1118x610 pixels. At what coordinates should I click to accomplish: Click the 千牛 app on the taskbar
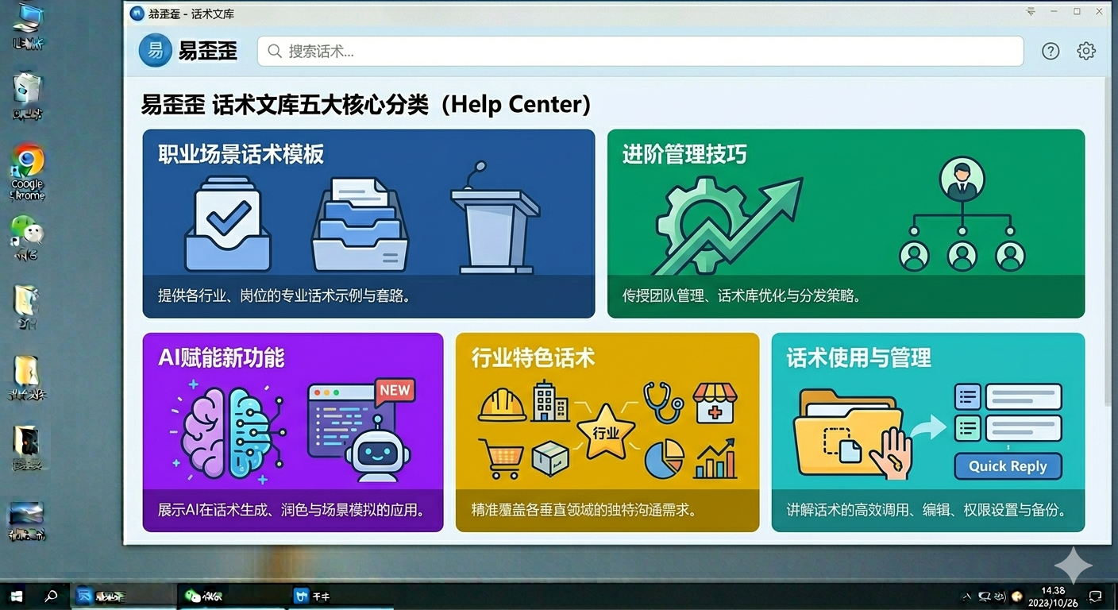tap(310, 596)
